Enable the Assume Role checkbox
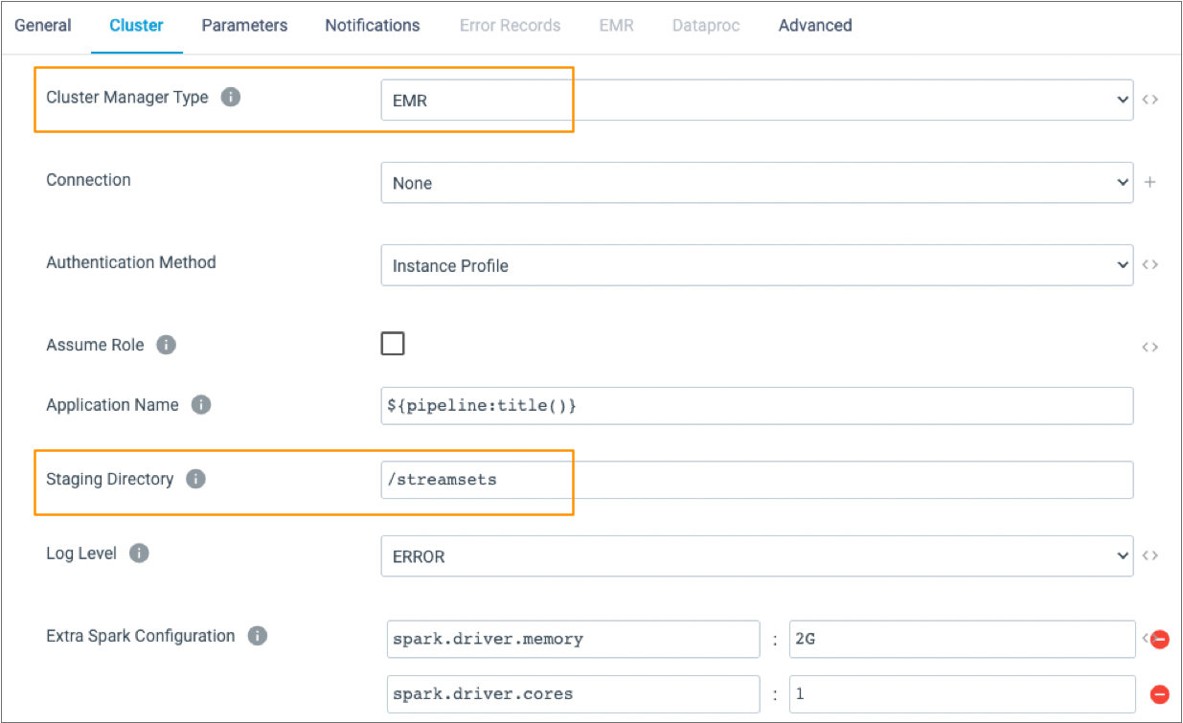 (x=393, y=343)
